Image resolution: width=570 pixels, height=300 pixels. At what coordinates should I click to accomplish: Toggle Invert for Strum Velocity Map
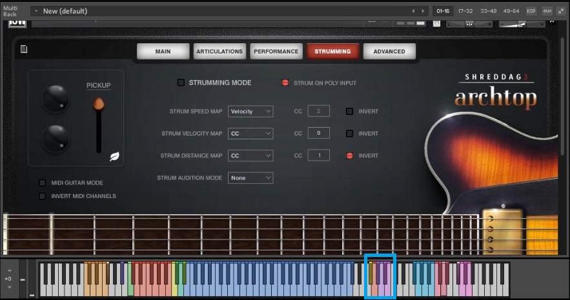click(349, 134)
